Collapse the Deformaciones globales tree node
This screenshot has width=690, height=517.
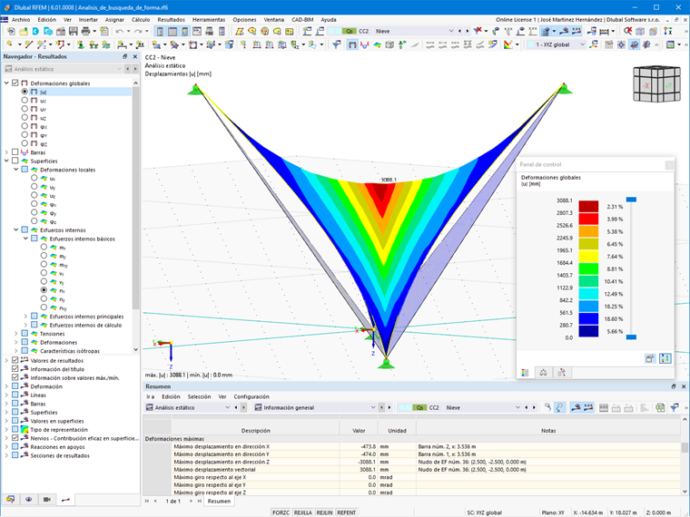click(x=6, y=83)
